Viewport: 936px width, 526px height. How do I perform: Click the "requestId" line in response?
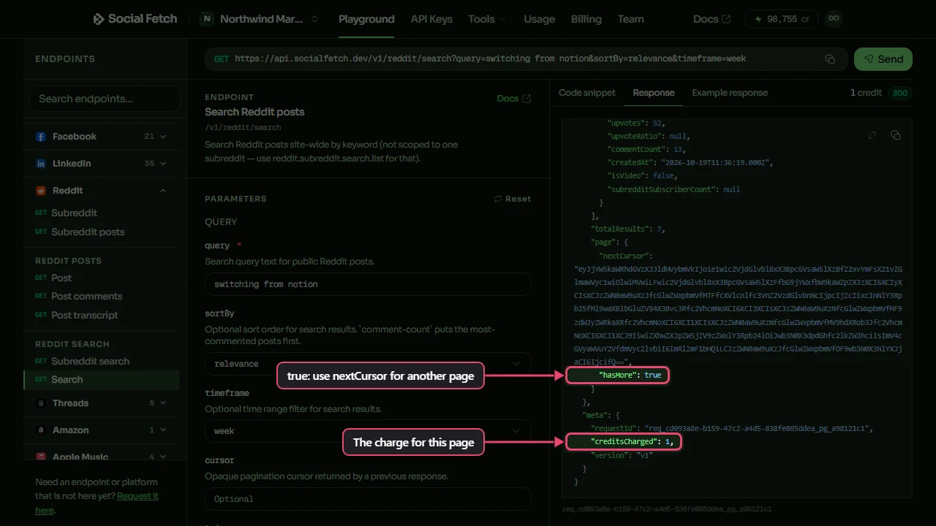pyautogui.click(x=732, y=429)
